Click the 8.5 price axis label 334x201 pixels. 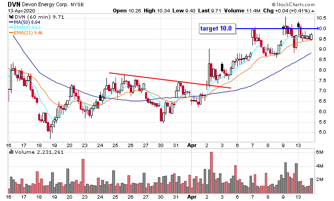point(322,60)
